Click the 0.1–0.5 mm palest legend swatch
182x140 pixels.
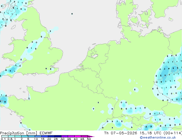click(5, 136)
